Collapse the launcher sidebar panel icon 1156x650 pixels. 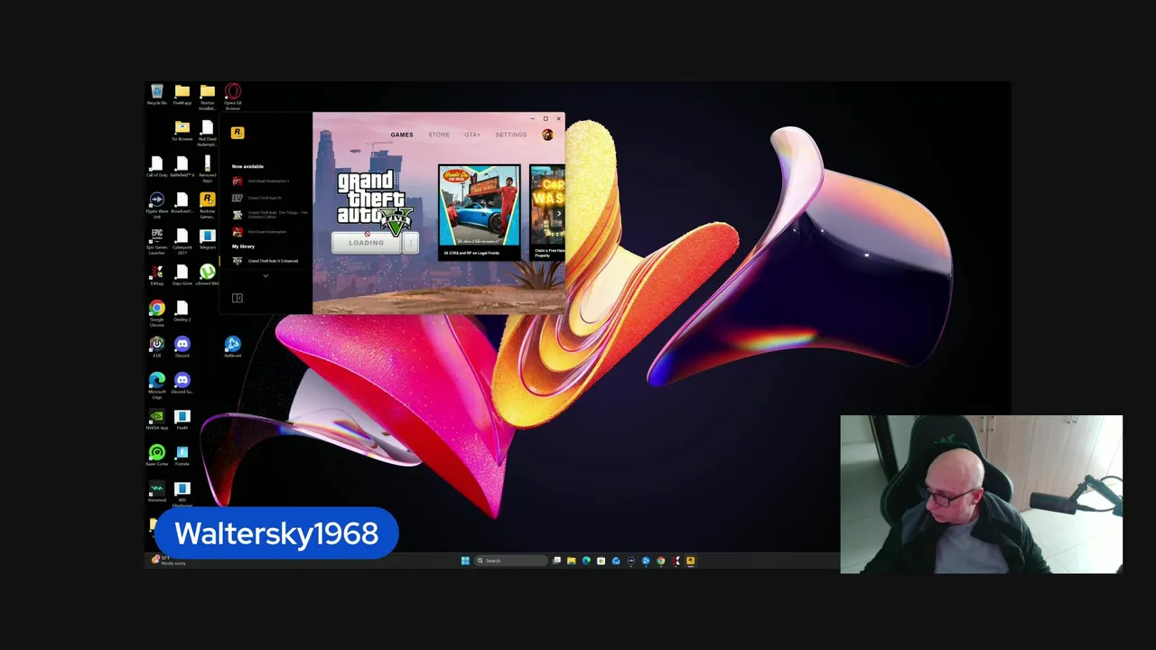point(238,298)
